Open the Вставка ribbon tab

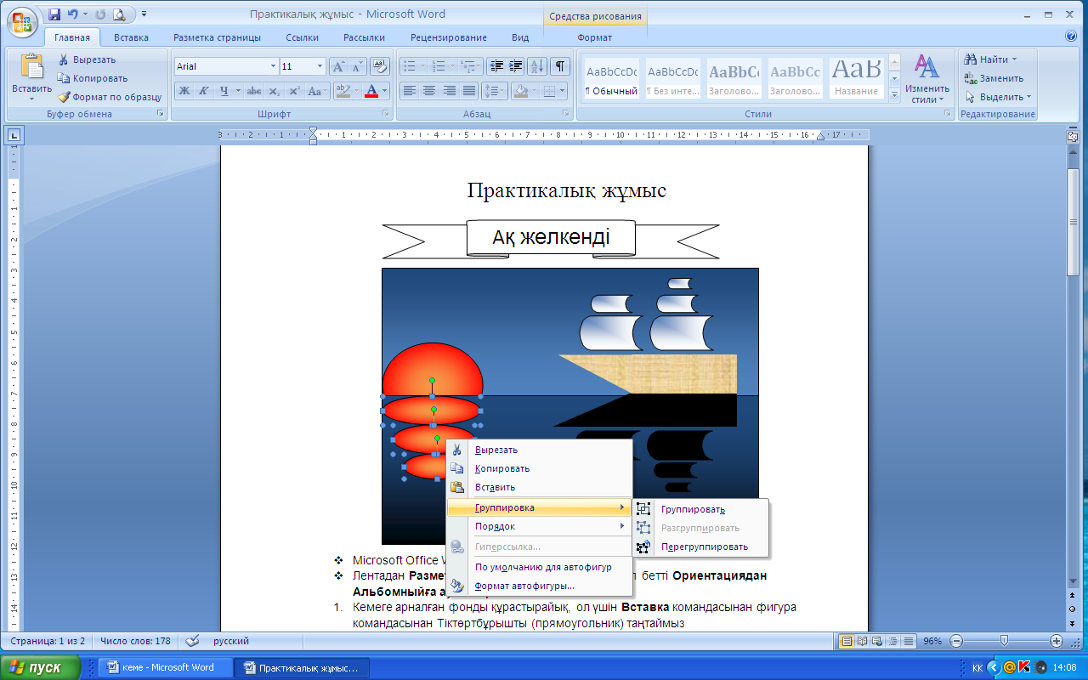tap(131, 37)
